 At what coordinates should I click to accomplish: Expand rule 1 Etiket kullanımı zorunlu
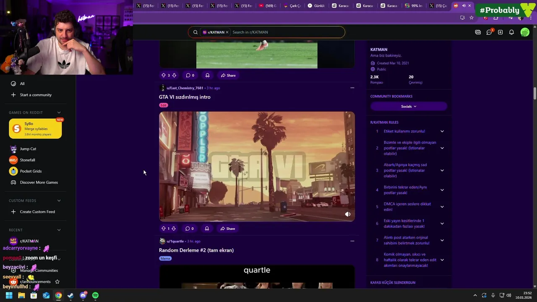442,131
